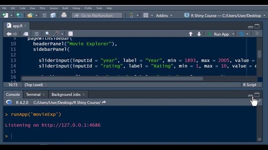Click the Run App button

(x=218, y=34)
